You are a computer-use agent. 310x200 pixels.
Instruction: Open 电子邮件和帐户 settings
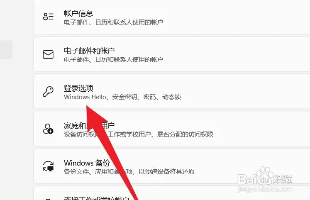click(172, 54)
